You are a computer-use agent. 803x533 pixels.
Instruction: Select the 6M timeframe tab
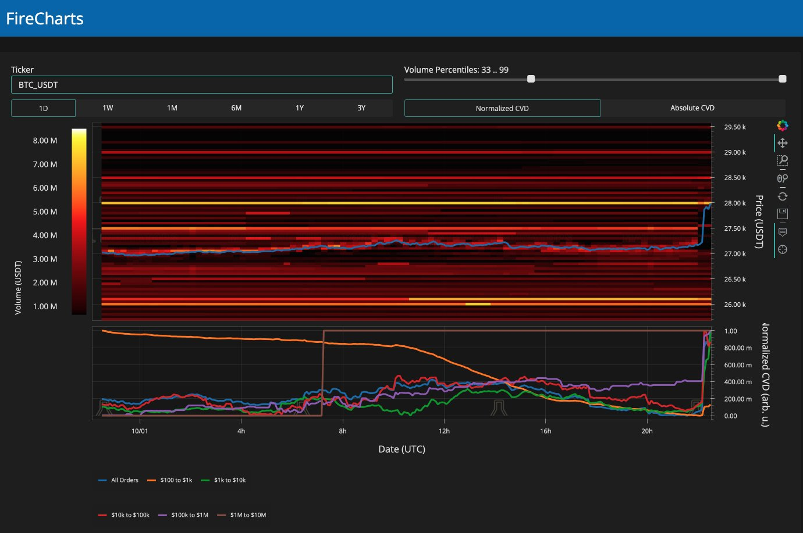pos(236,108)
